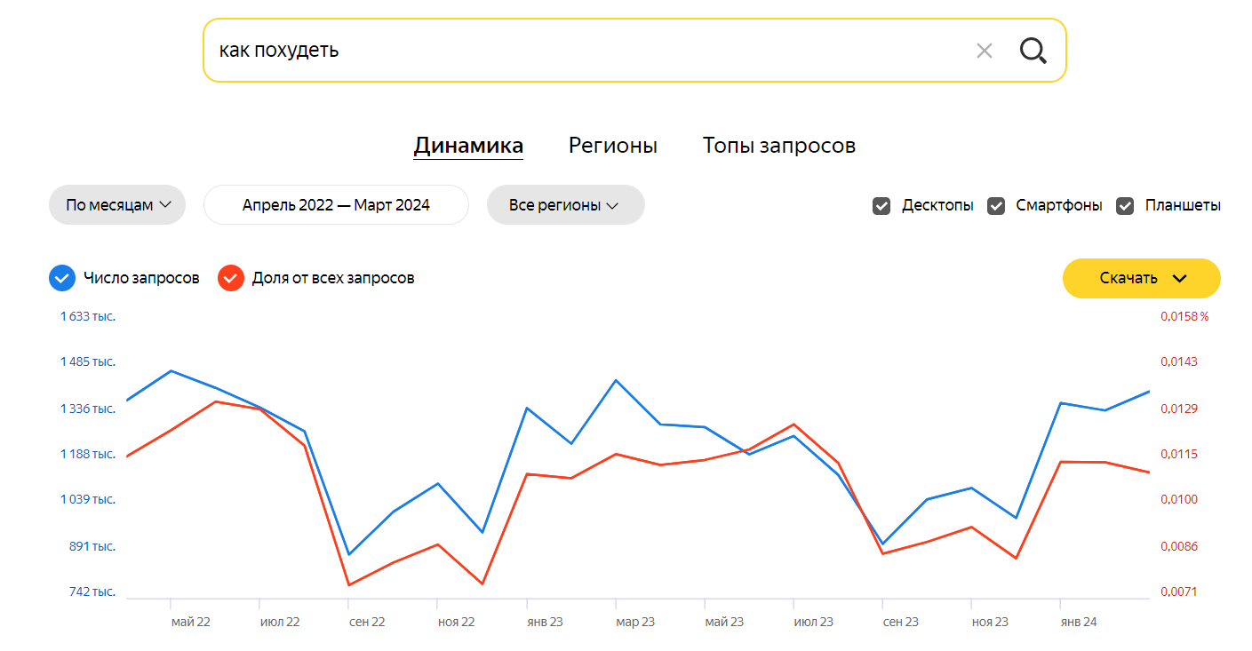This screenshot has height=651, width=1252.
Task: Click the 1 188 тыс. axis label
Action: (x=88, y=454)
